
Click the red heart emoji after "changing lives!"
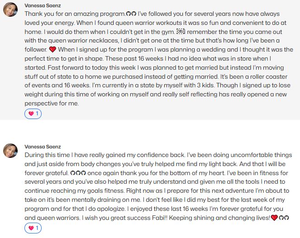(274, 218)
